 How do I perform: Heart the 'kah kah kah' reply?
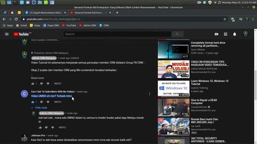tap(53, 127)
